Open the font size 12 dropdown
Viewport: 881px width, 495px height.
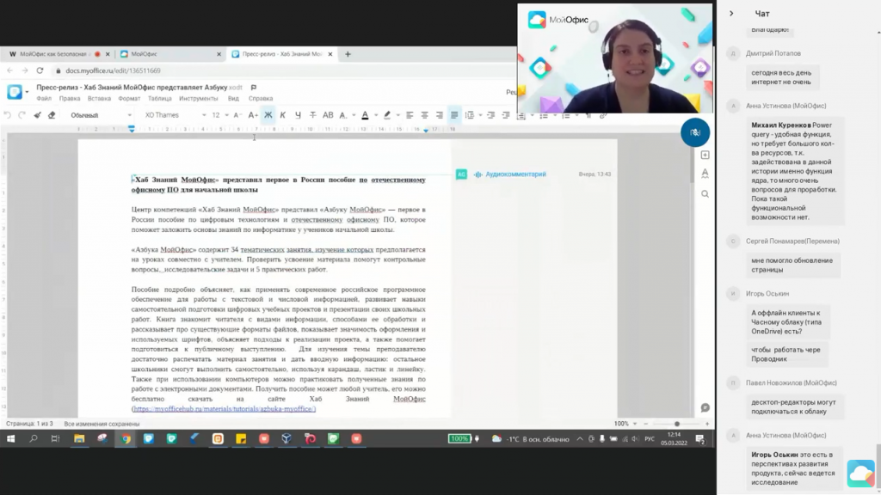[219, 115]
